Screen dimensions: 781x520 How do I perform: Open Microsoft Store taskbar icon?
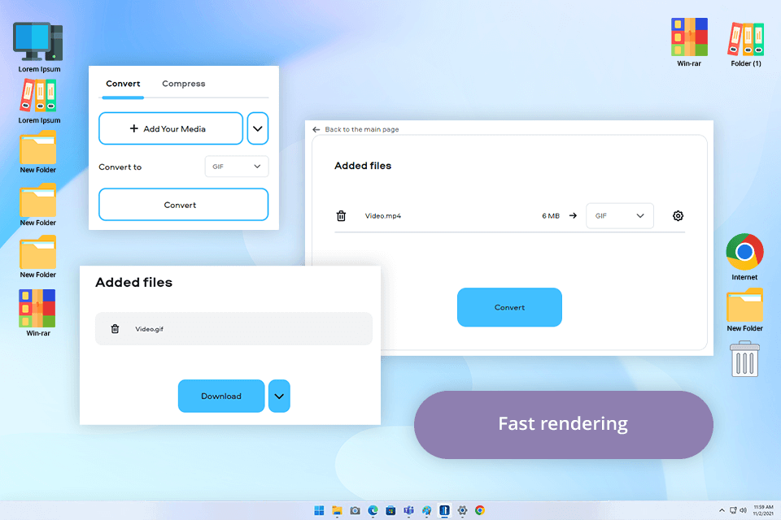coord(391,510)
